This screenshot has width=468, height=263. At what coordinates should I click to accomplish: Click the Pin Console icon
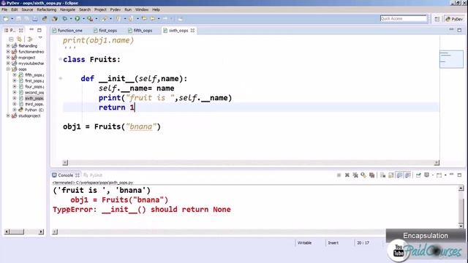[x=418, y=175]
